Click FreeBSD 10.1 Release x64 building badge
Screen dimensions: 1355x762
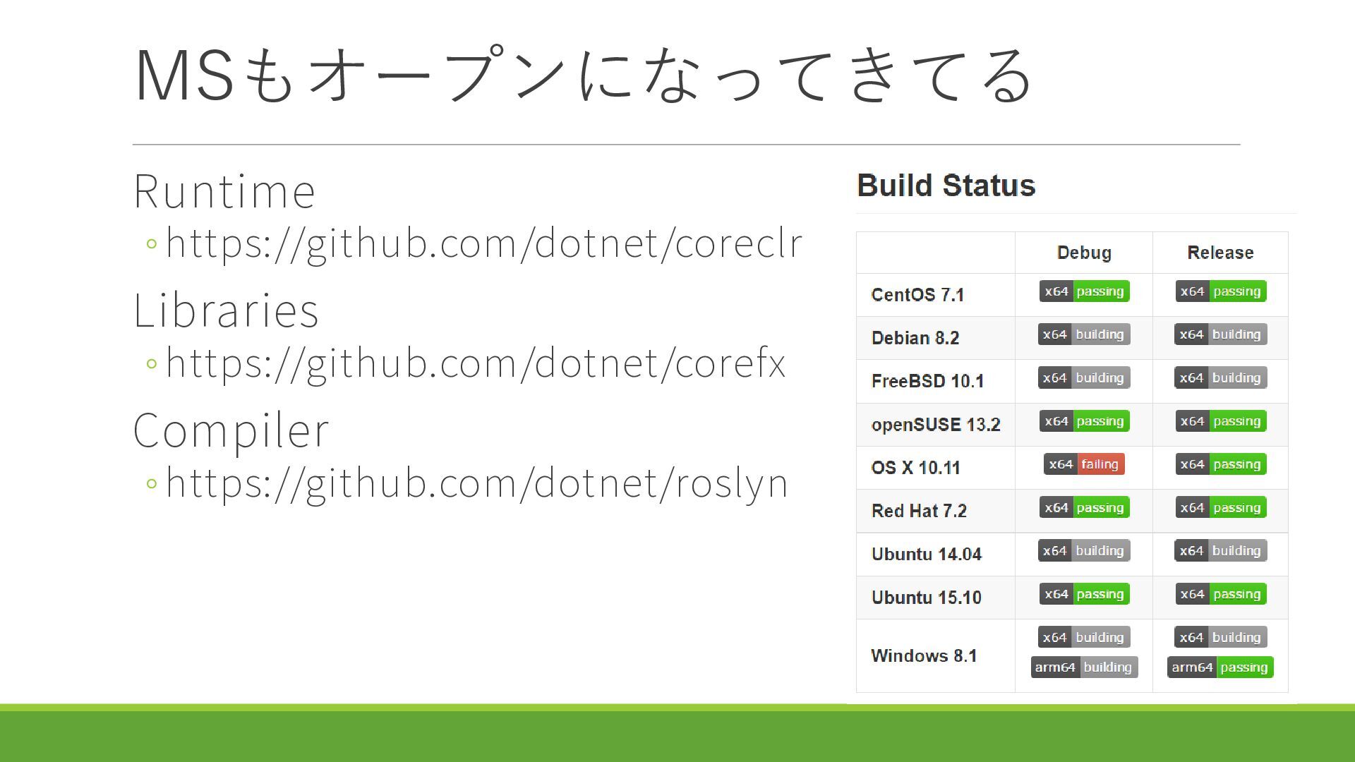[x=1221, y=377]
